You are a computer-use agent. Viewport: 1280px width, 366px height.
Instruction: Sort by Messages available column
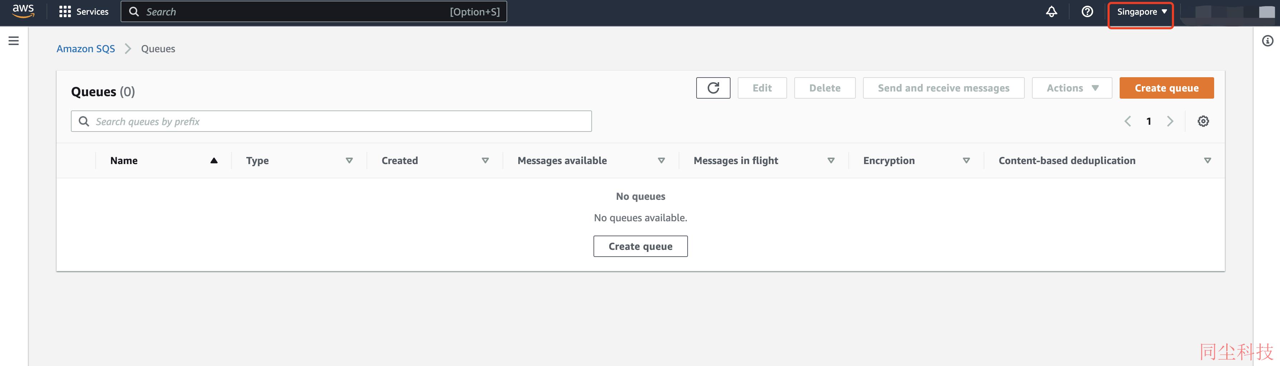[x=661, y=160]
